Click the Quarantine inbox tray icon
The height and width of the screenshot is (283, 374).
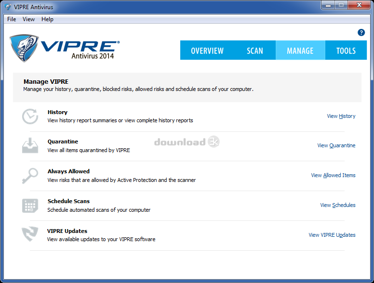(x=30, y=145)
